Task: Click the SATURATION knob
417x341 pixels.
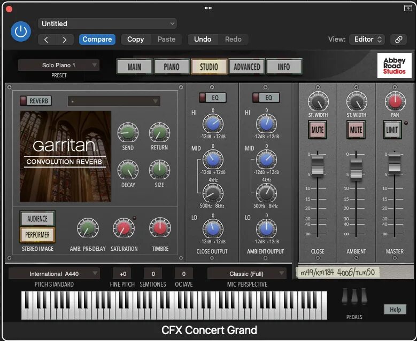Action: point(123,228)
